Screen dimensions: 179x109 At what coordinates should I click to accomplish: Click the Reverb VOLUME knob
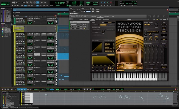point(156,38)
